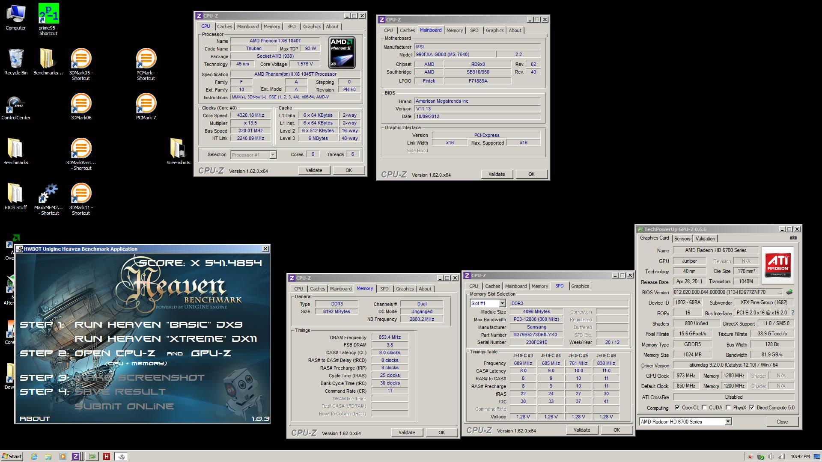Switch to Memory tab in Mainboard CPU-Z window
Screen dimensions: 822x462
pyautogui.click(x=454, y=30)
